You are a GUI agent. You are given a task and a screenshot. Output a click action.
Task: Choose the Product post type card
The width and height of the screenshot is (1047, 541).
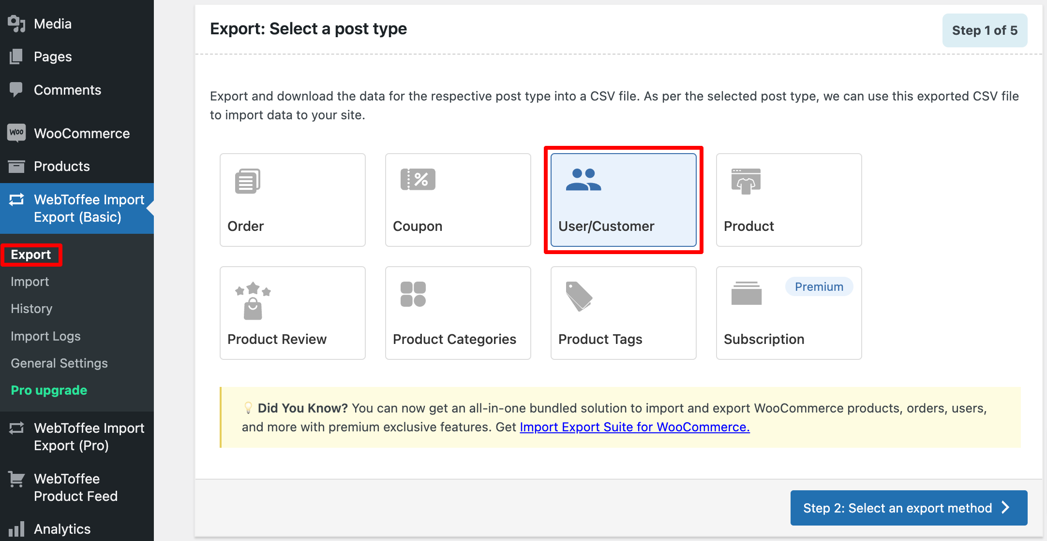pos(789,200)
